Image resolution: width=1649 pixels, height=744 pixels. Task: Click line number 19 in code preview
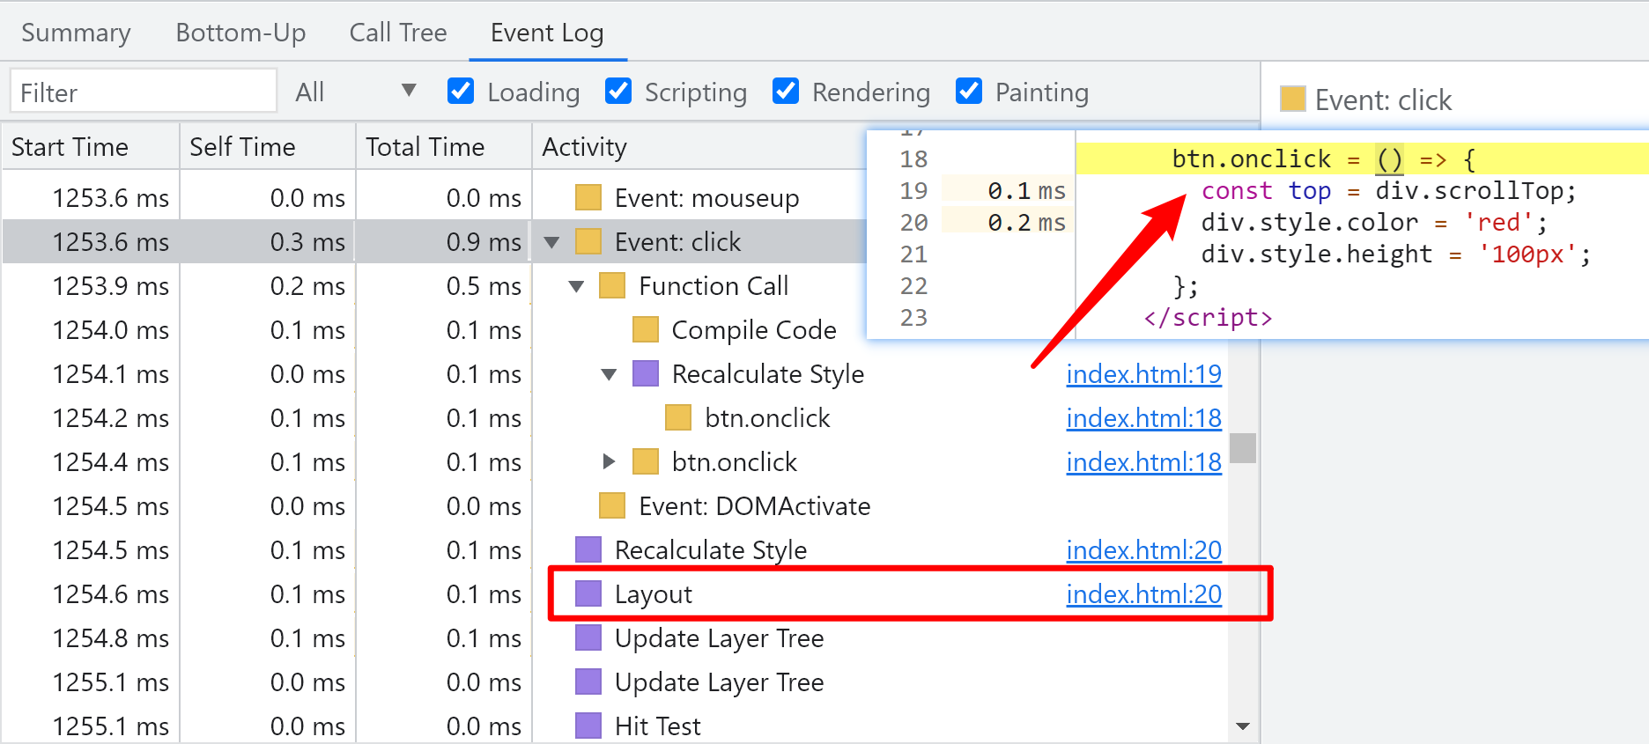913,191
